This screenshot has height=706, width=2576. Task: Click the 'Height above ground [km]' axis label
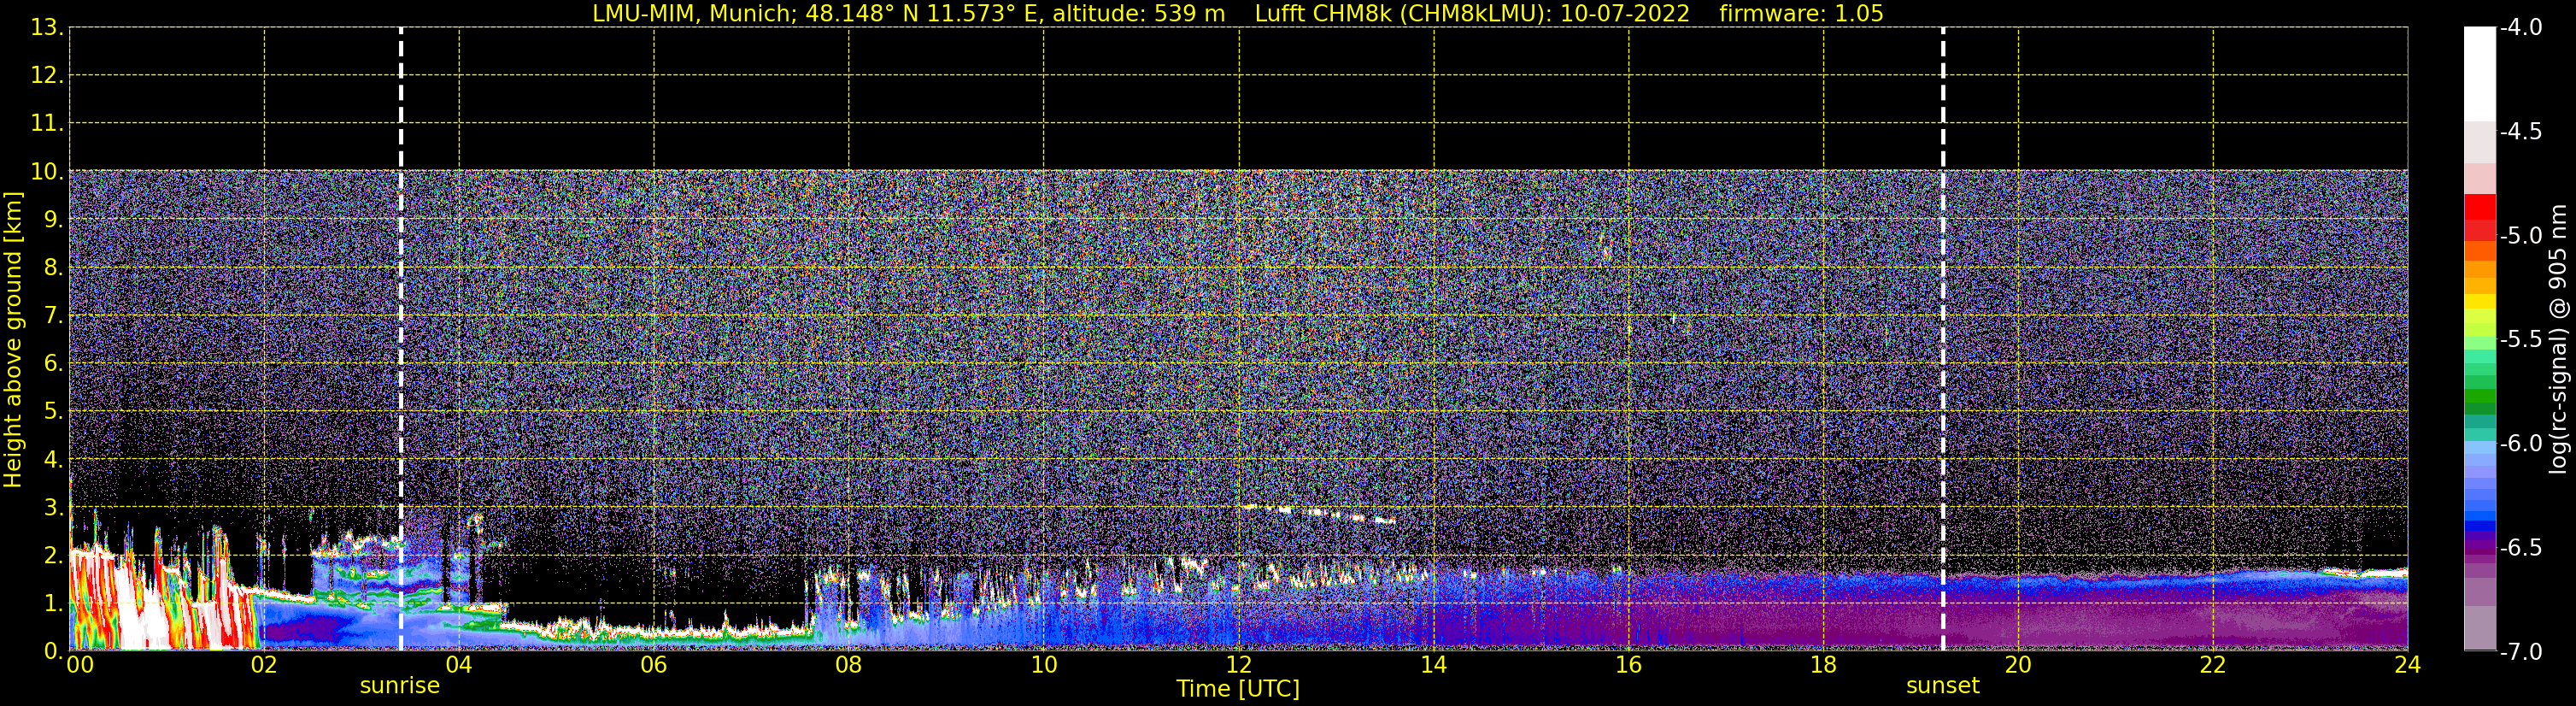click(13, 340)
